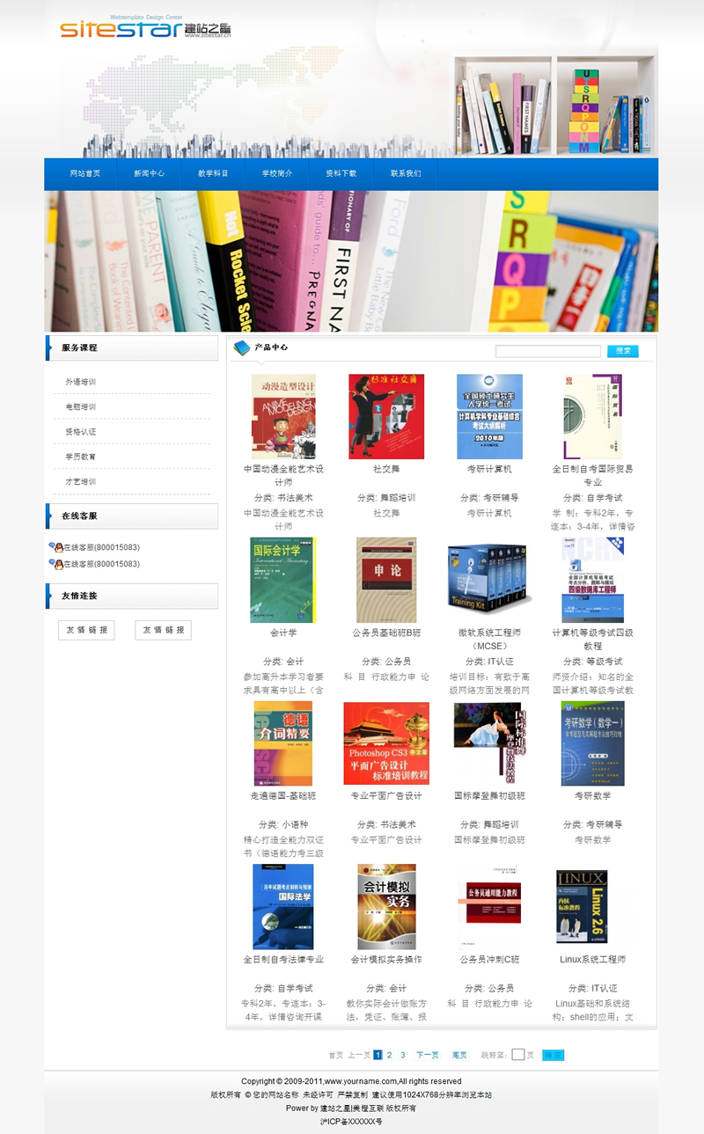704x1134 pixels.
Task: Click the blue 搜索 search button
Action: tap(623, 351)
